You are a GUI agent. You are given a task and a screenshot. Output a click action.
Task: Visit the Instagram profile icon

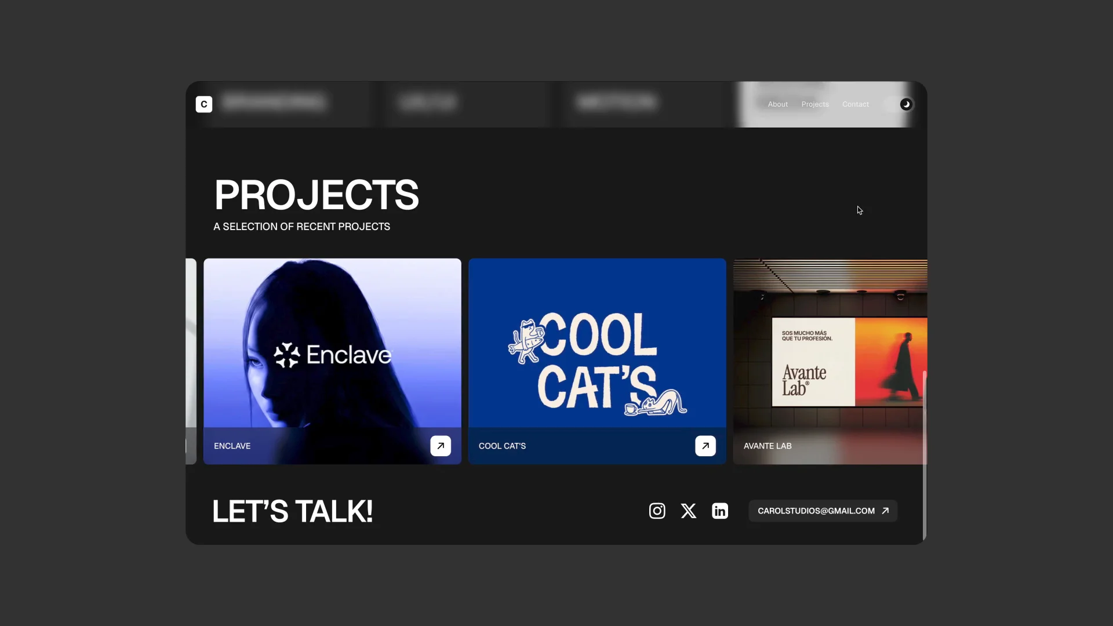pos(657,511)
